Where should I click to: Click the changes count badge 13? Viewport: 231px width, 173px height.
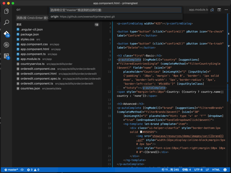coord(97,25)
